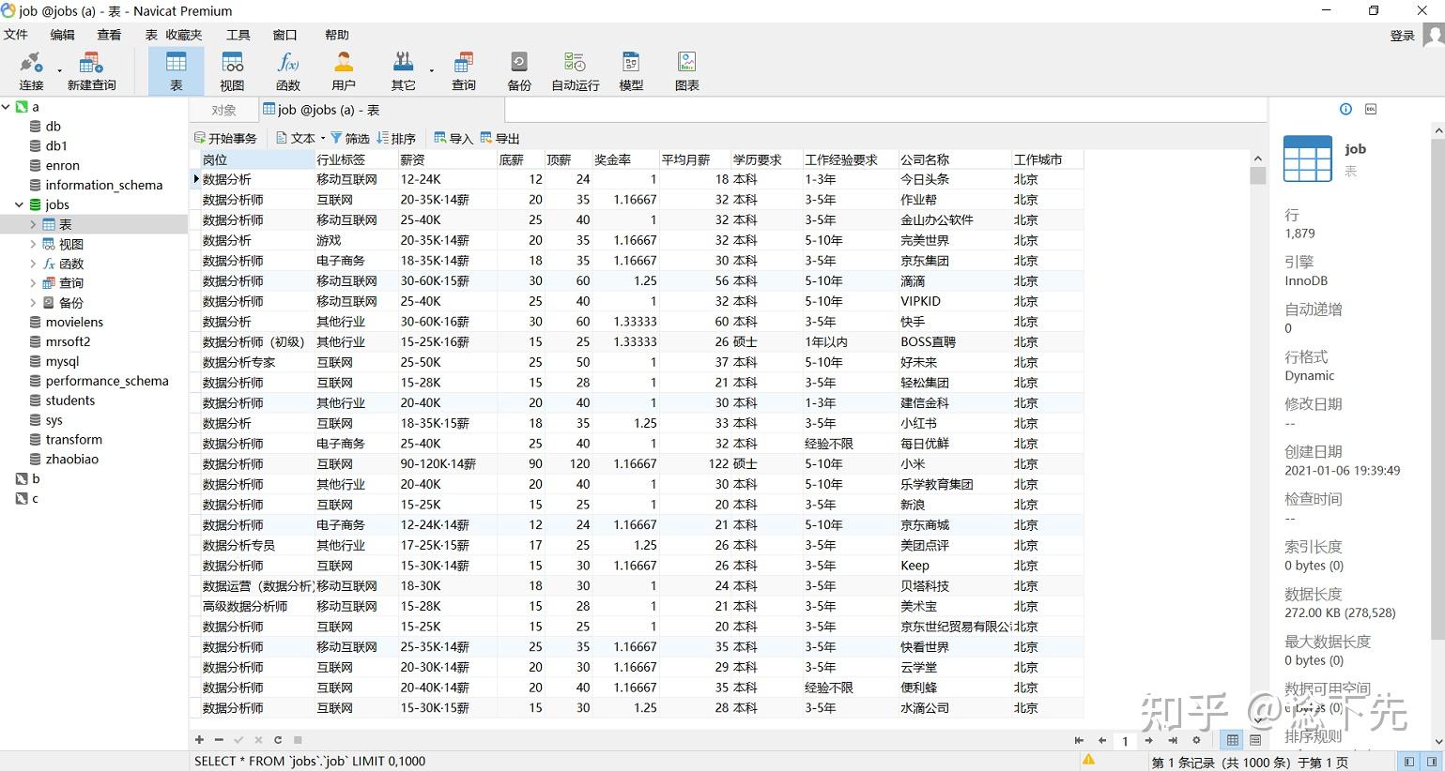This screenshot has height=771, width=1445.
Task: Expand the 视图 node under jobs
Action: tap(33, 244)
